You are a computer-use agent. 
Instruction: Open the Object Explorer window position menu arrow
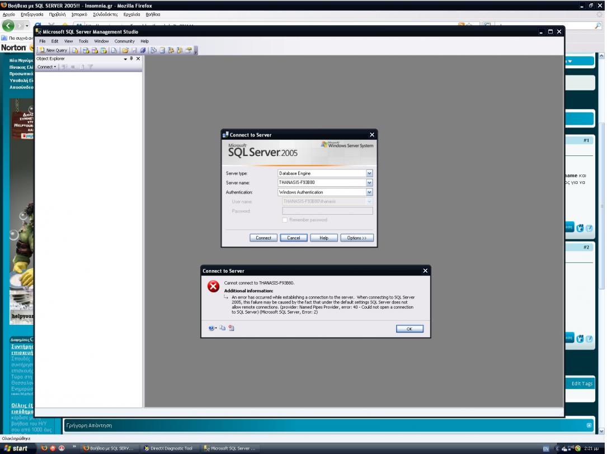click(x=125, y=59)
